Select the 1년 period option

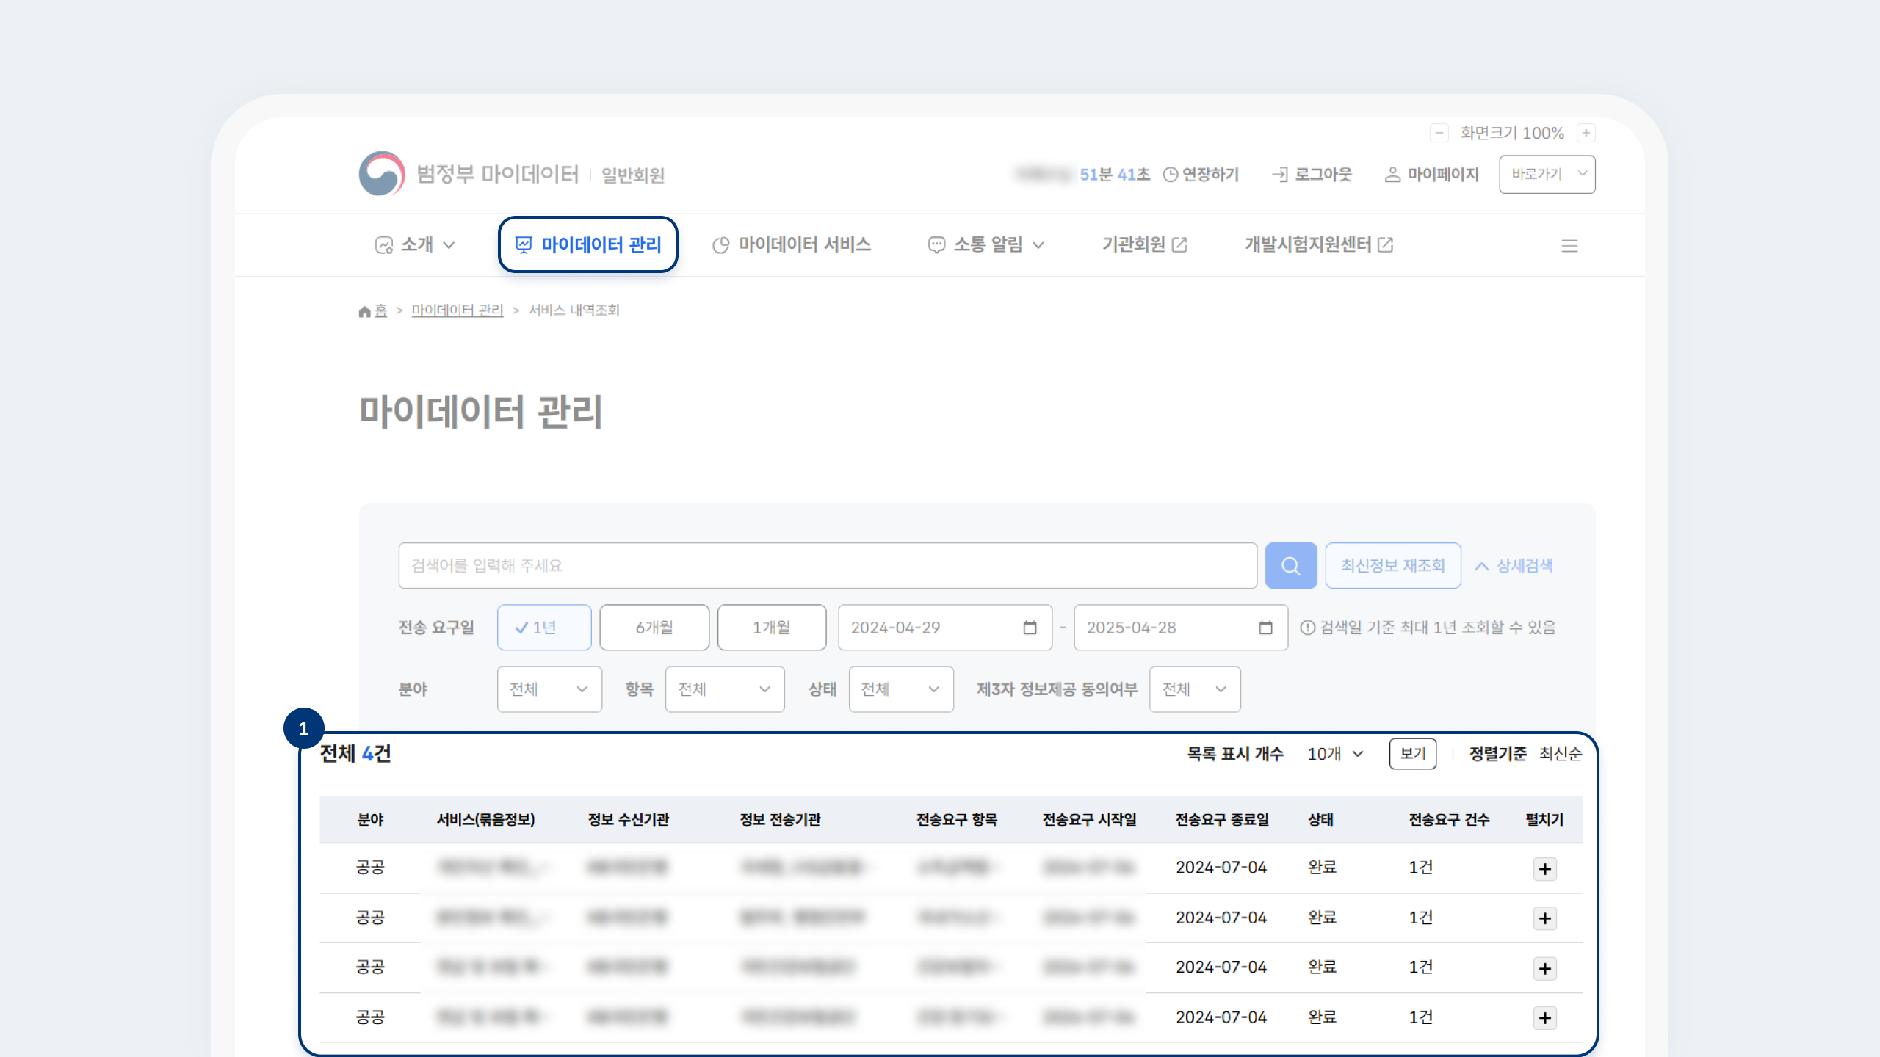pos(544,628)
